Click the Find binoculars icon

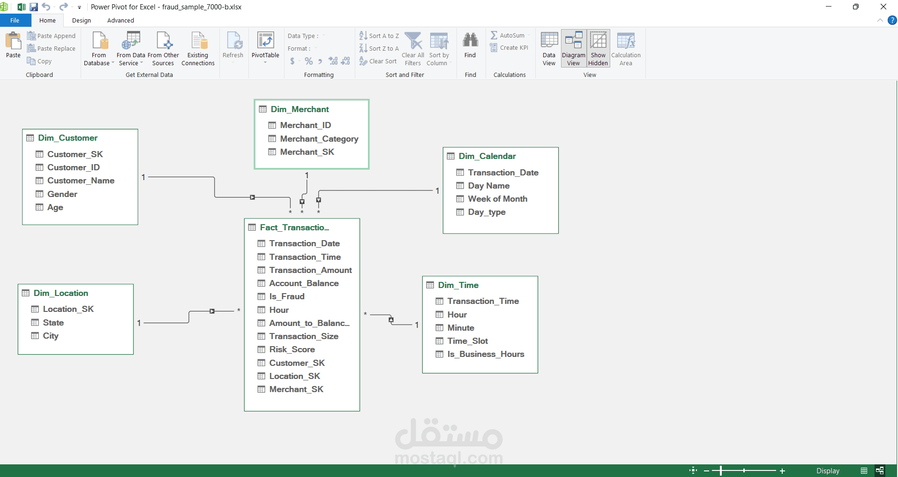470,40
